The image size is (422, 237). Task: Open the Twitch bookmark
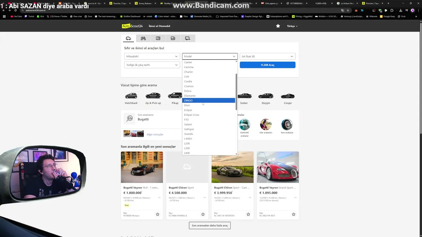point(29,16)
